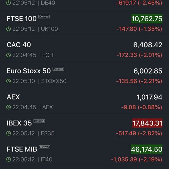Tap the Derived badge next to Euro Stoxx 50
Screen dimensions: 169x169
58,69
